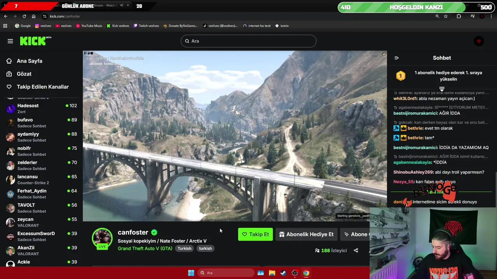The image size is (497, 279).
Task: Click site info icon in address bar
Action: pyautogui.click(x=45, y=16)
